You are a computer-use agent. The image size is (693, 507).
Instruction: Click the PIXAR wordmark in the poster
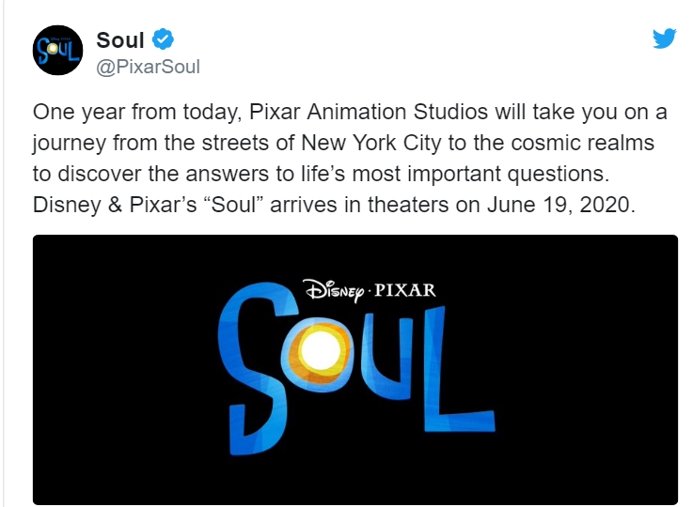pos(406,290)
